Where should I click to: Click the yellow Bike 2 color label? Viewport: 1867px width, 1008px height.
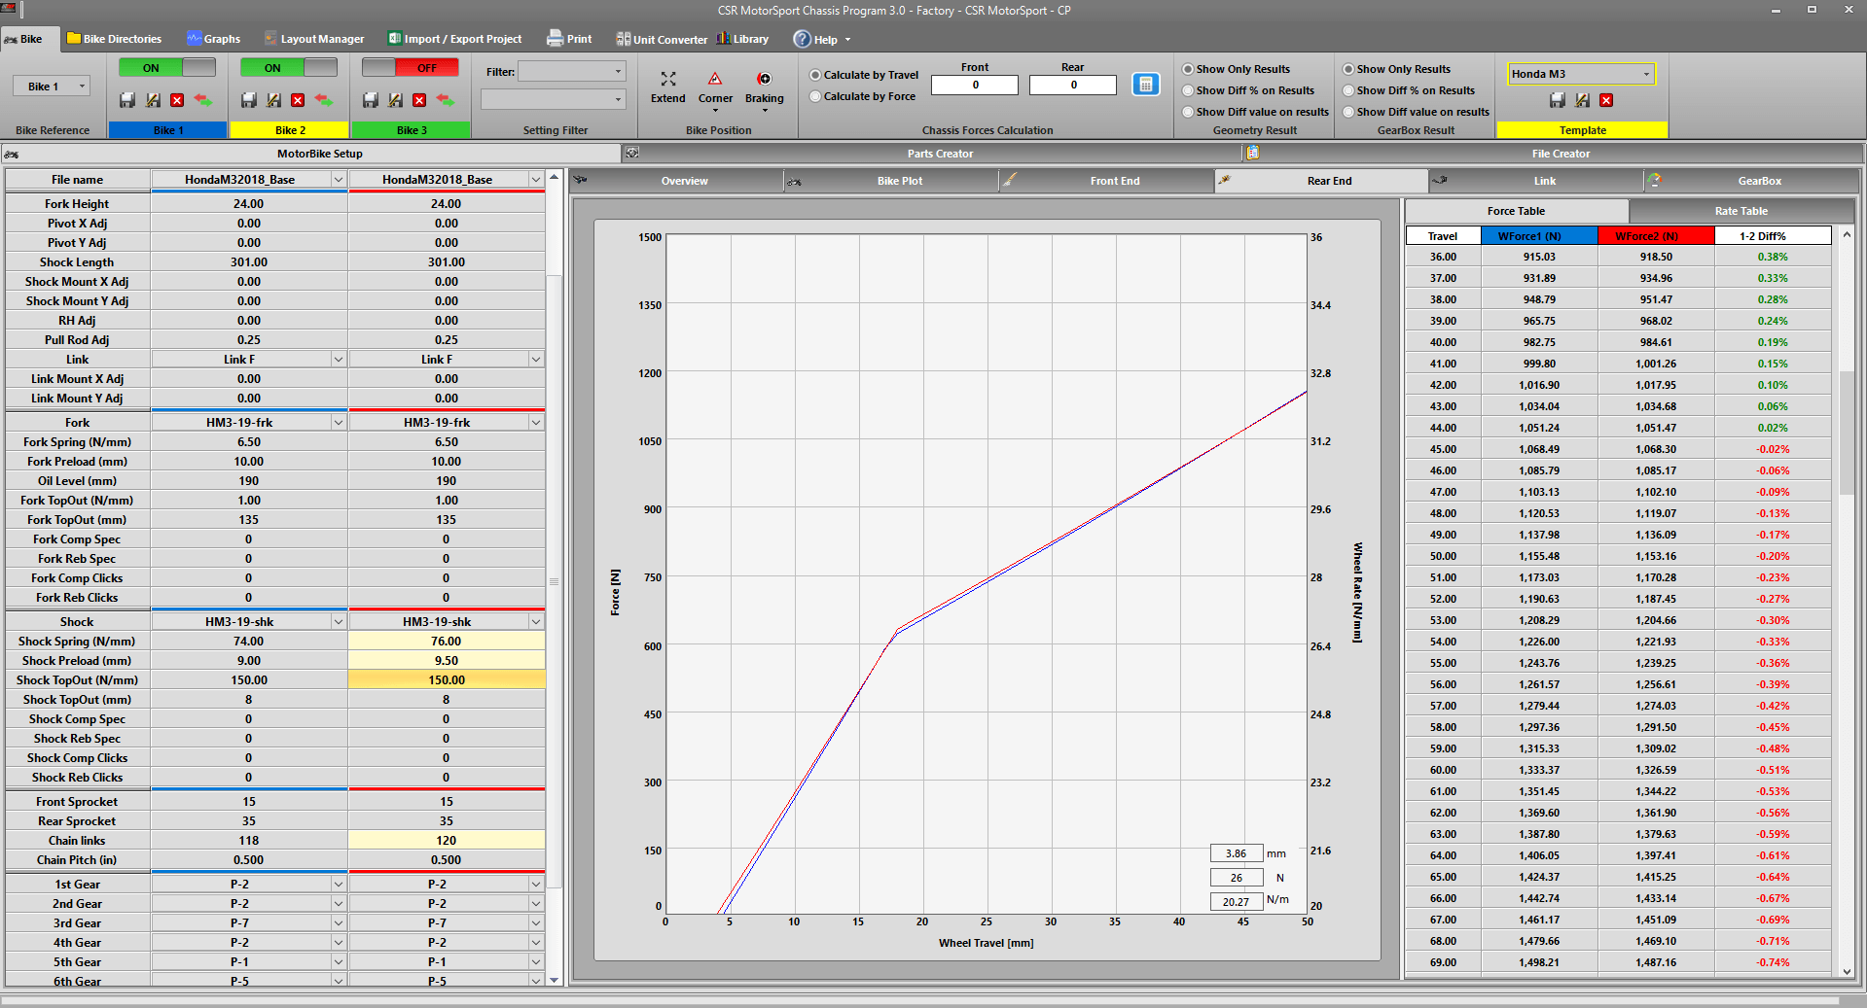[x=290, y=130]
